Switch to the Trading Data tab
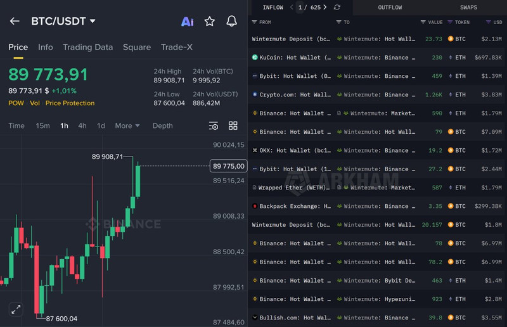Viewport: 507px width, 327px height. (x=87, y=47)
